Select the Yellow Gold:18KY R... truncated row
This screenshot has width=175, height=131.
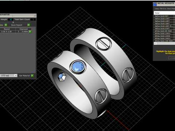[x=164, y=26]
